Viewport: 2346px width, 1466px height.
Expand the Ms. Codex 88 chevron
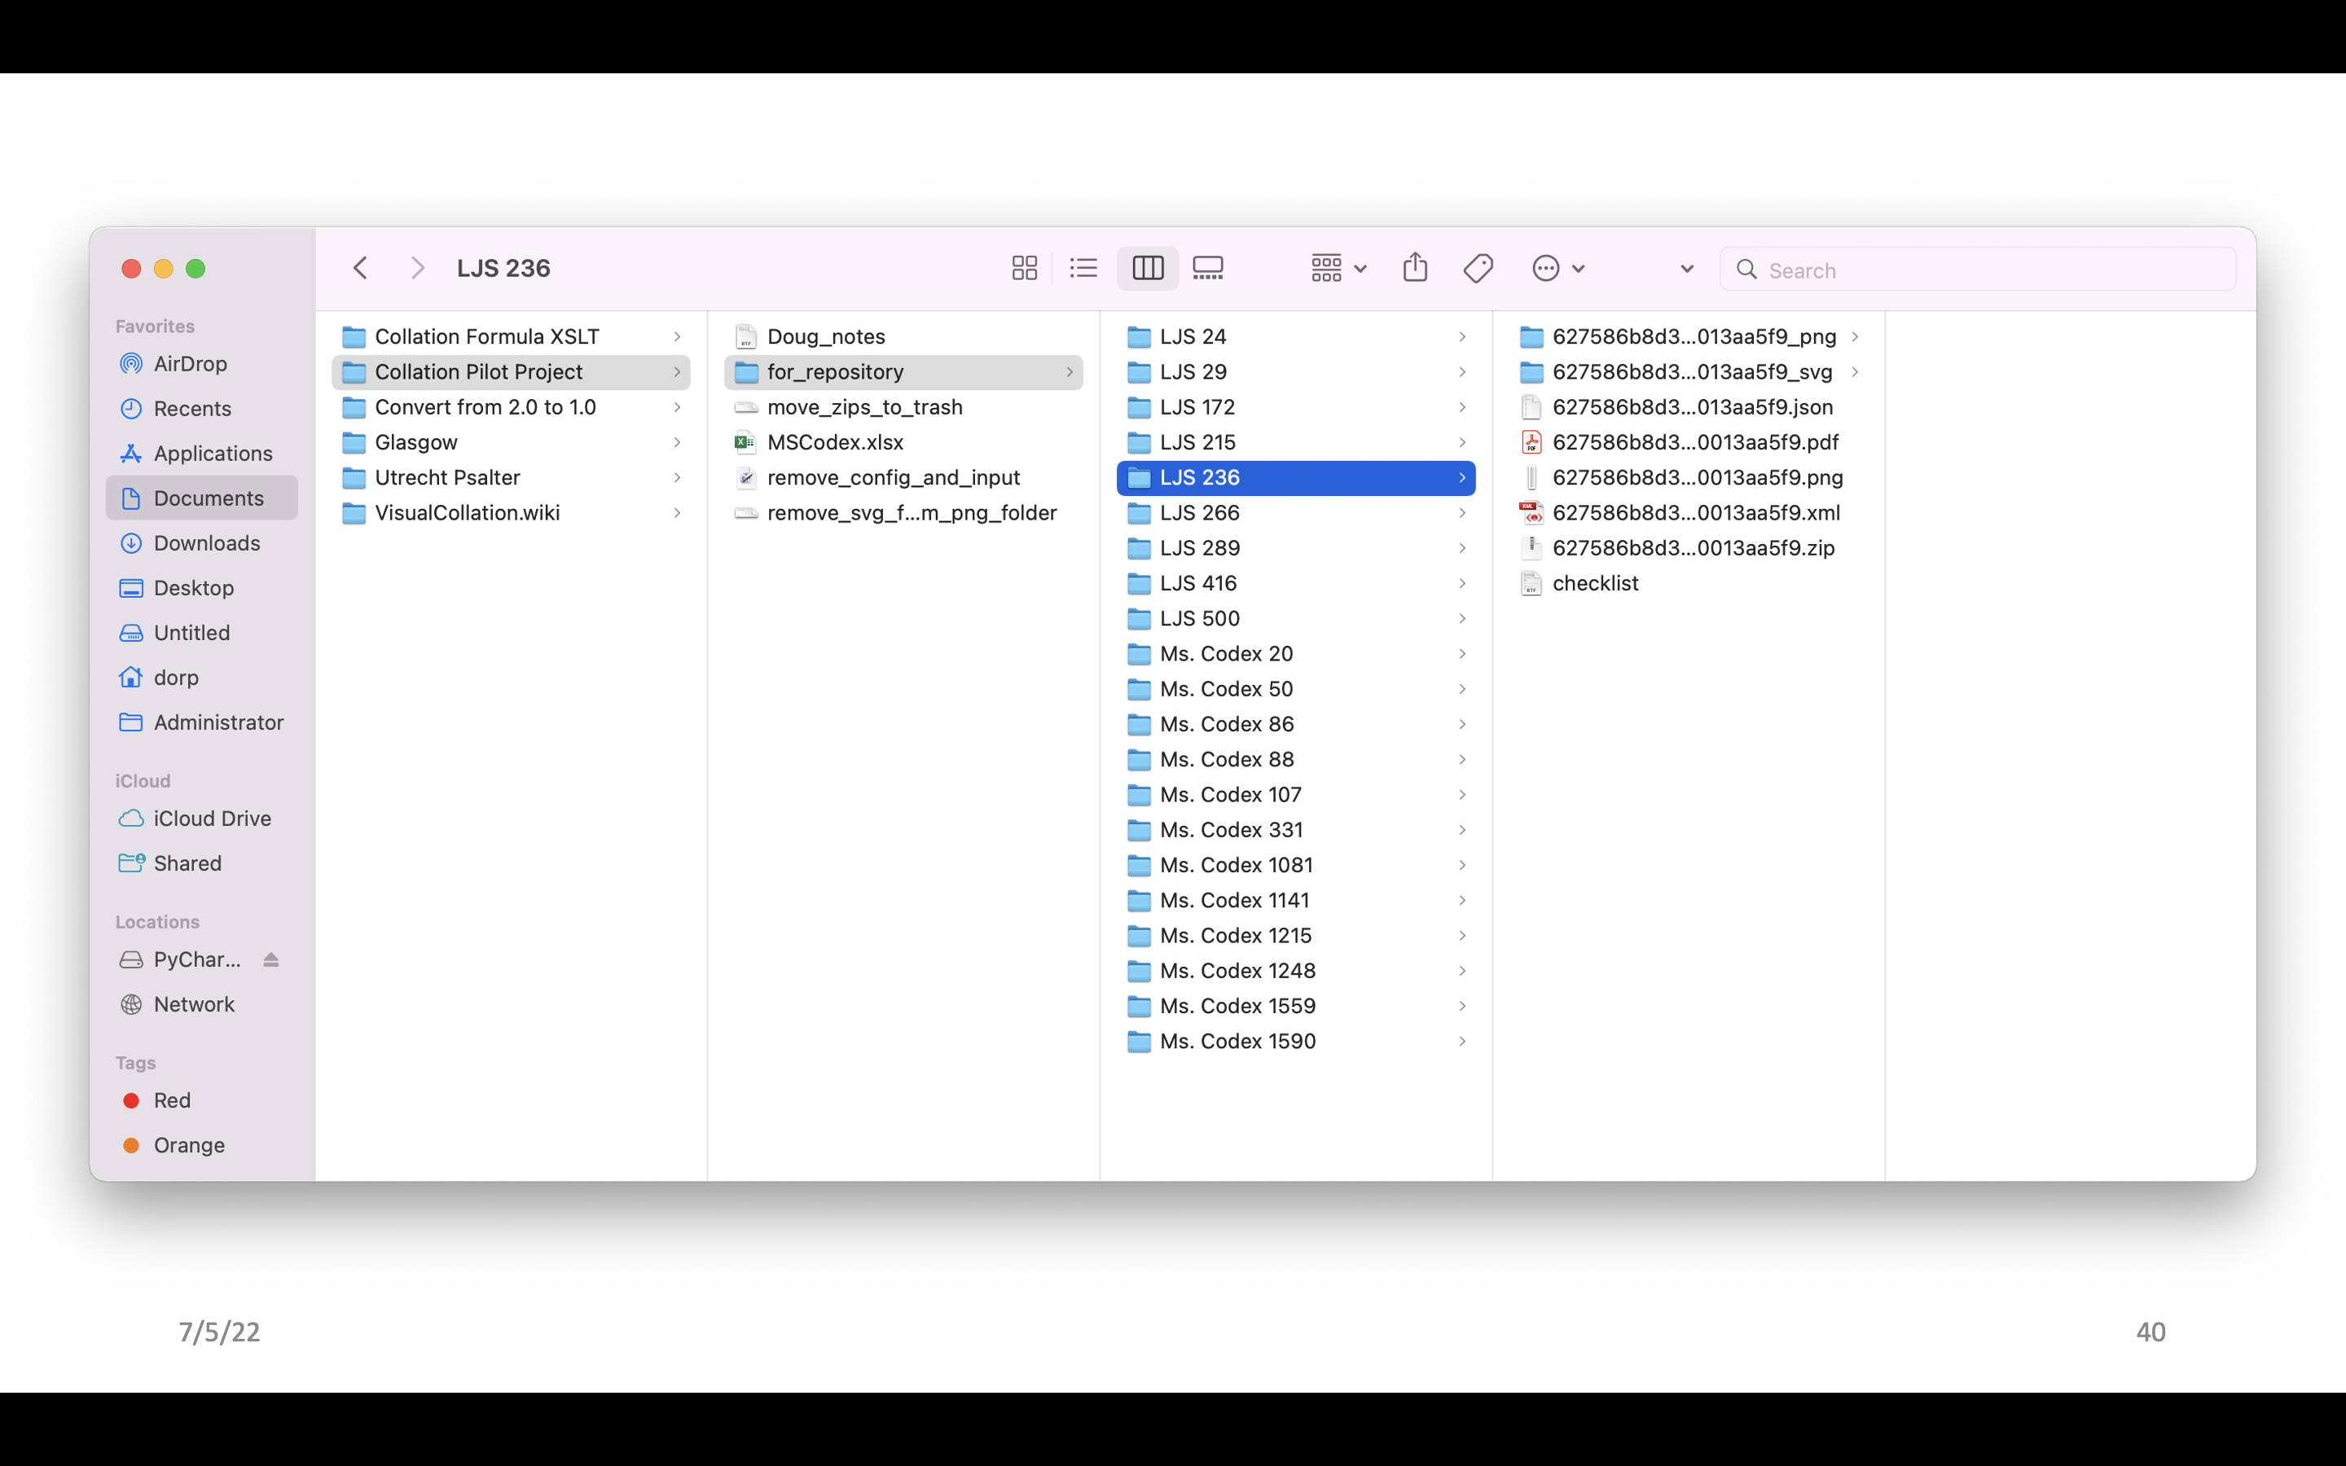click(x=1462, y=759)
